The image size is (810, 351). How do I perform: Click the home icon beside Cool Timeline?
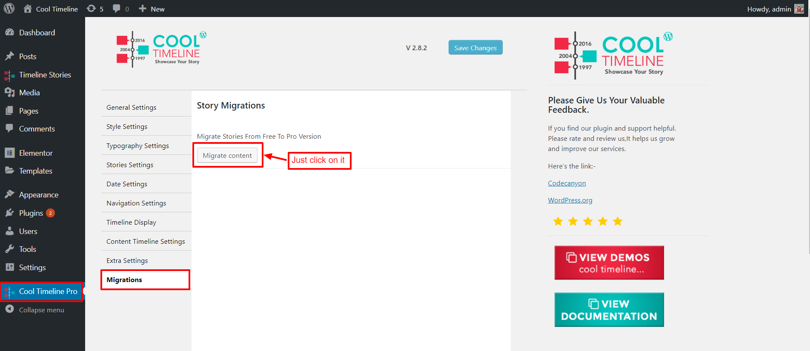pyautogui.click(x=28, y=9)
